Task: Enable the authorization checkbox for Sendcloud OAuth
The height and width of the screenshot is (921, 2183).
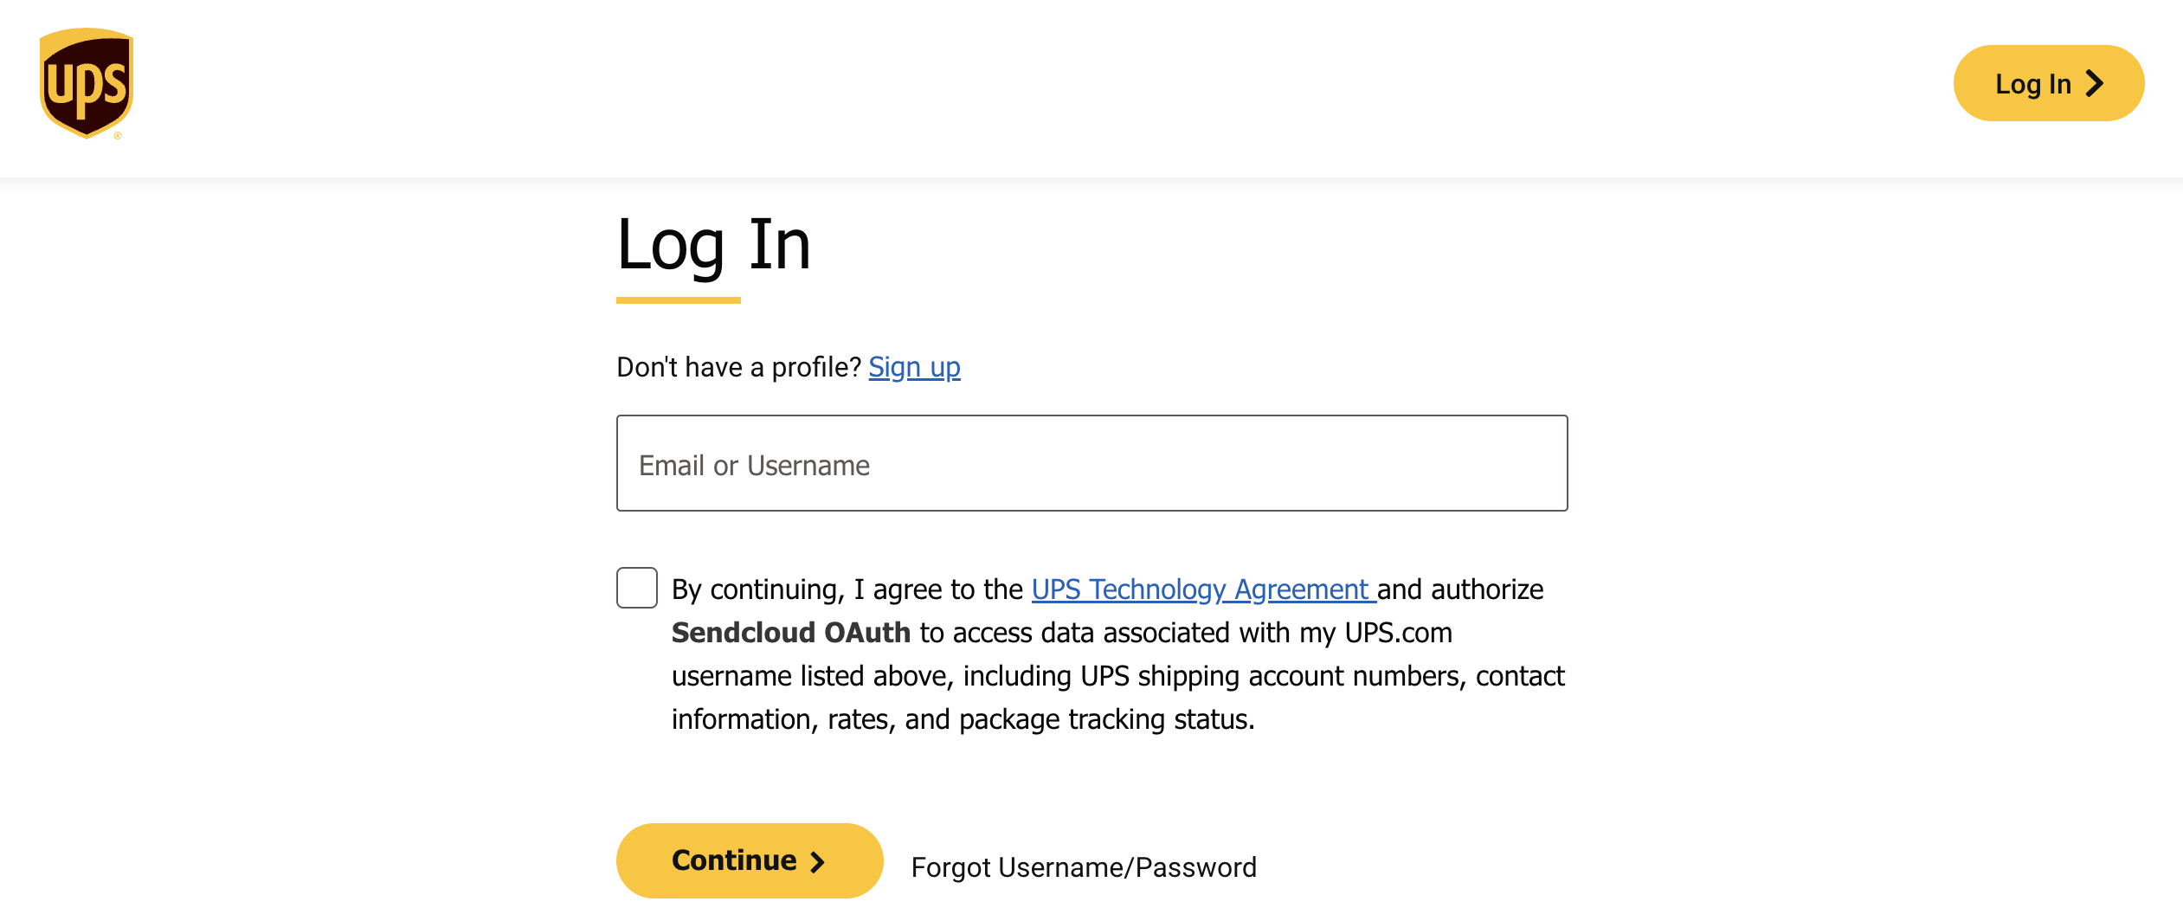Action: click(x=637, y=589)
